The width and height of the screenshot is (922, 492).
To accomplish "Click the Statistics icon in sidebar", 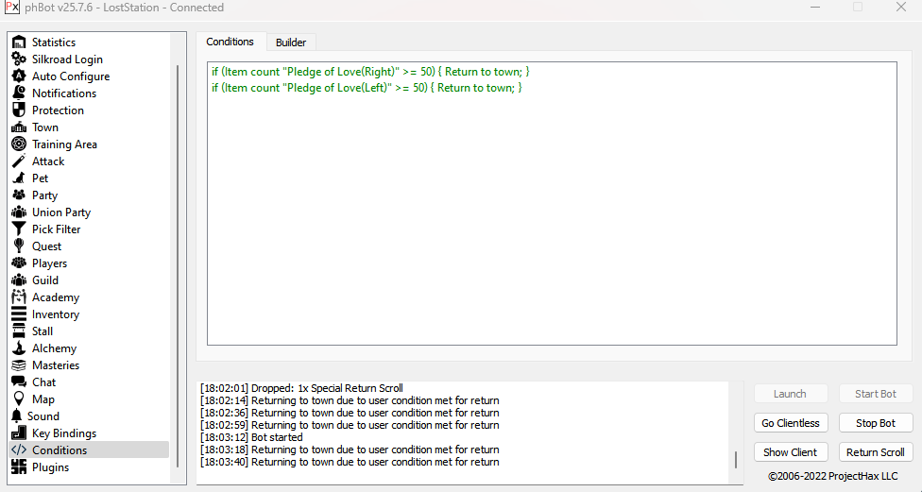I will (x=18, y=42).
